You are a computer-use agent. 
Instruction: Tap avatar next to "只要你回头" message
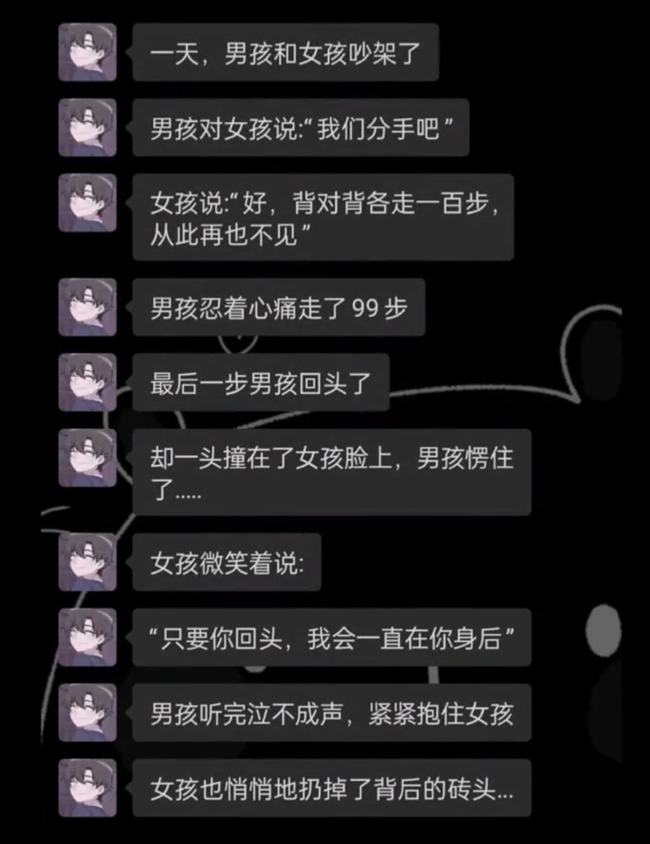pyautogui.click(x=88, y=638)
